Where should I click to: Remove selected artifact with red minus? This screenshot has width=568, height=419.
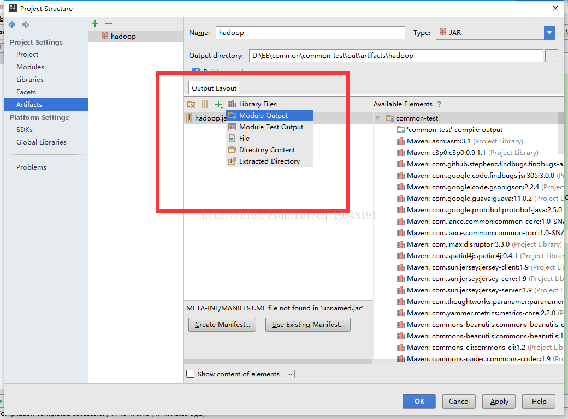tap(109, 23)
